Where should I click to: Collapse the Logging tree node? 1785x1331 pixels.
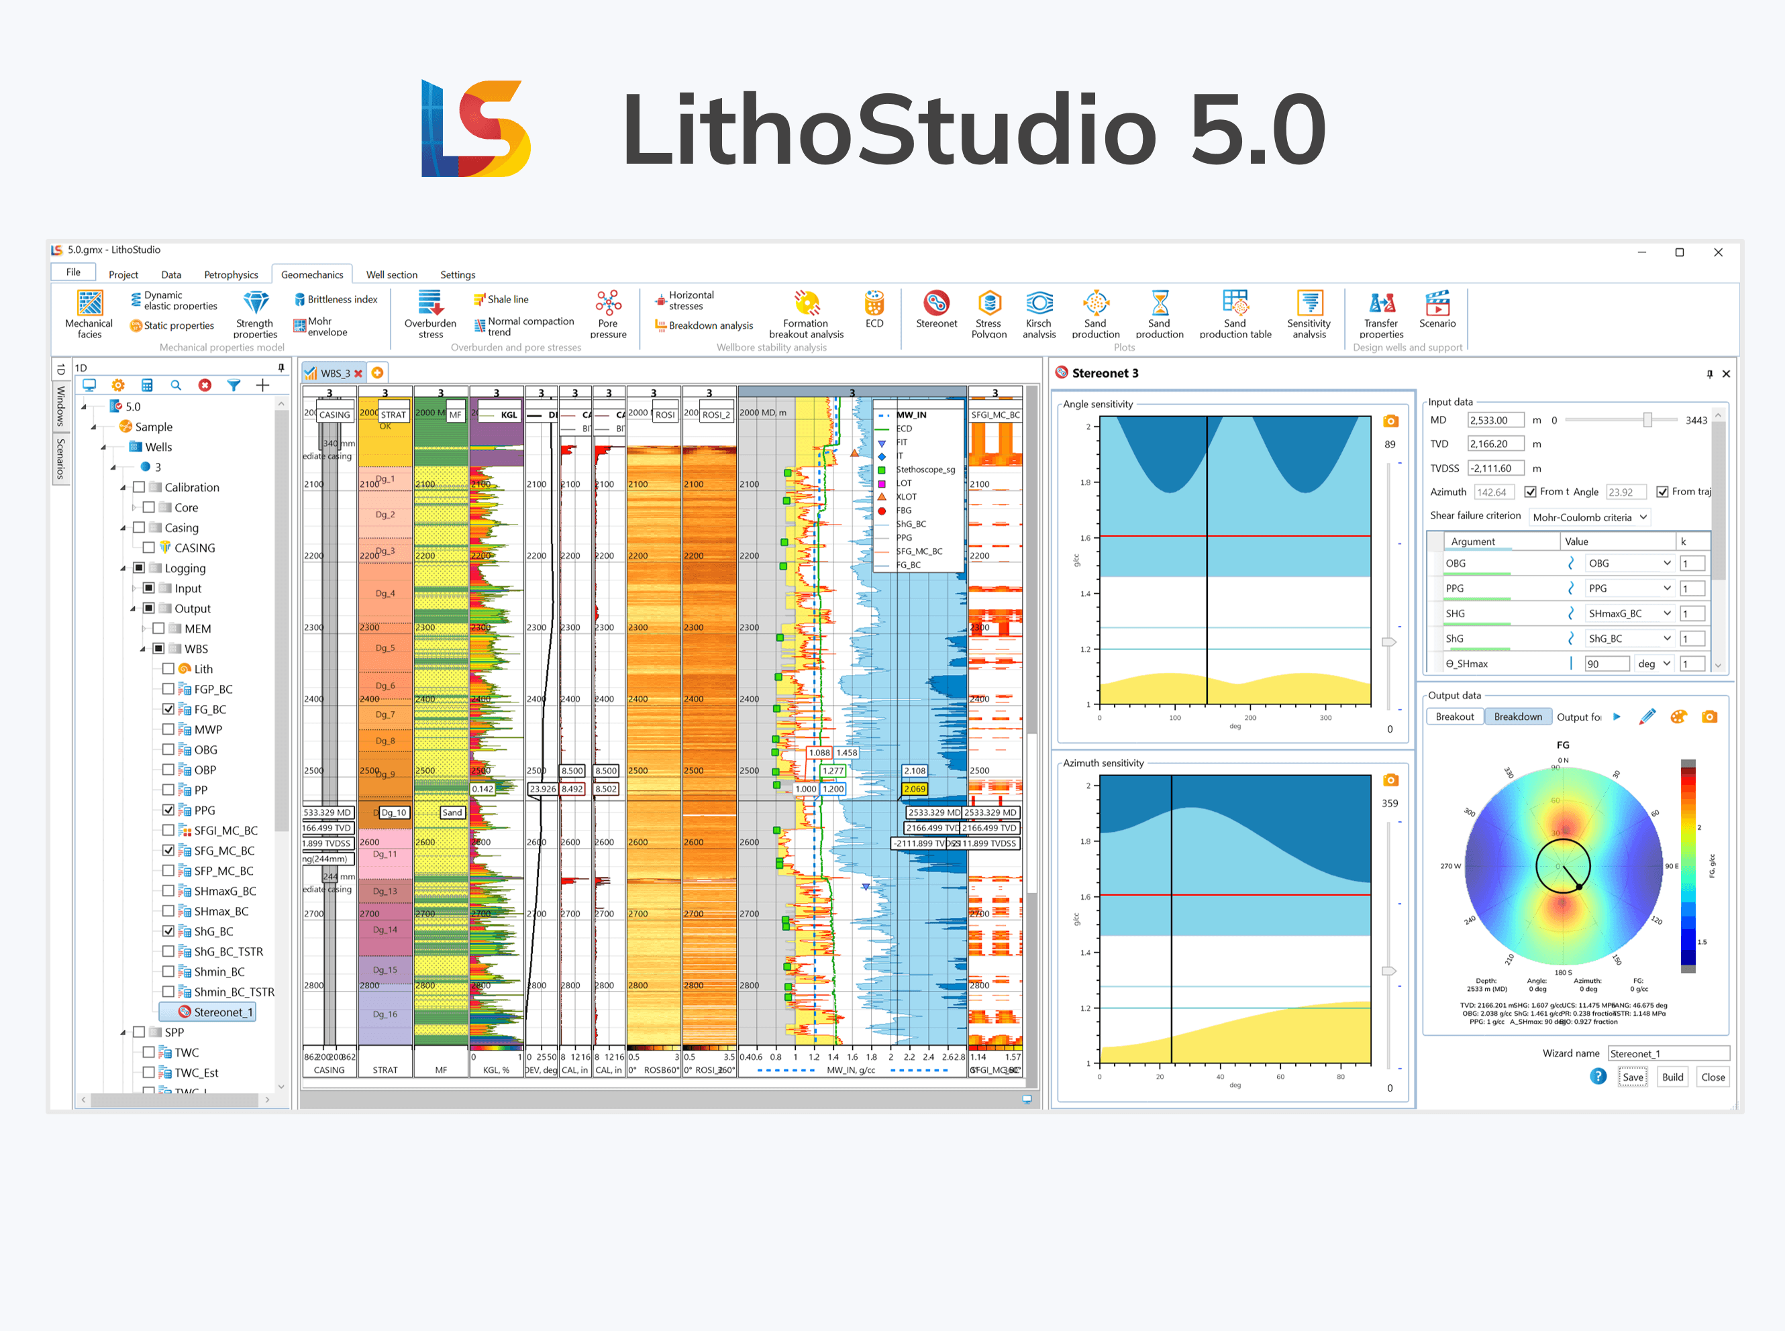coord(123,569)
